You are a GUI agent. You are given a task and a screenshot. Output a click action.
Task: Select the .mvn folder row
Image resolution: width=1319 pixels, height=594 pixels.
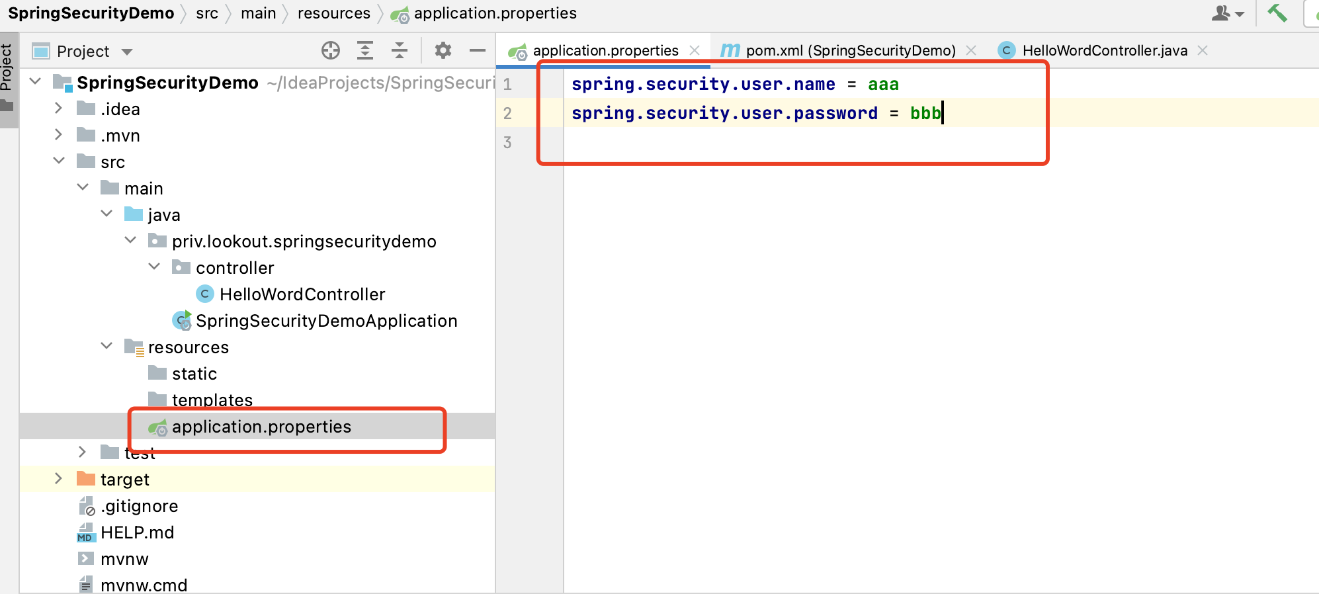[x=257, y=136]
